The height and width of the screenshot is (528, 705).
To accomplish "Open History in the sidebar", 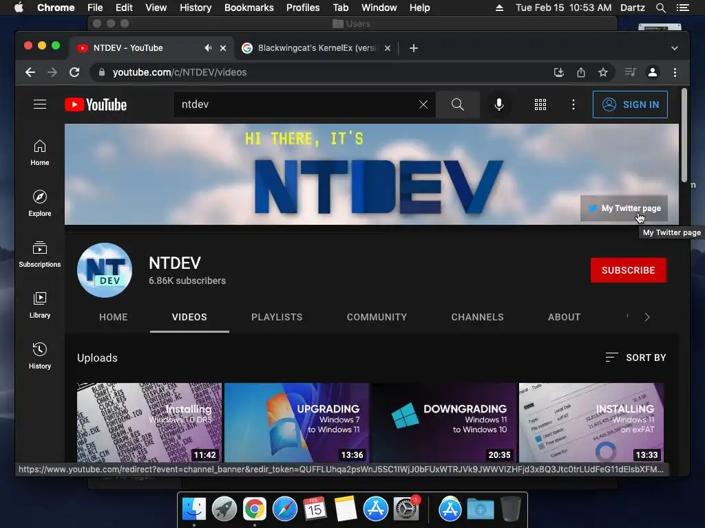I will (39, 356).
